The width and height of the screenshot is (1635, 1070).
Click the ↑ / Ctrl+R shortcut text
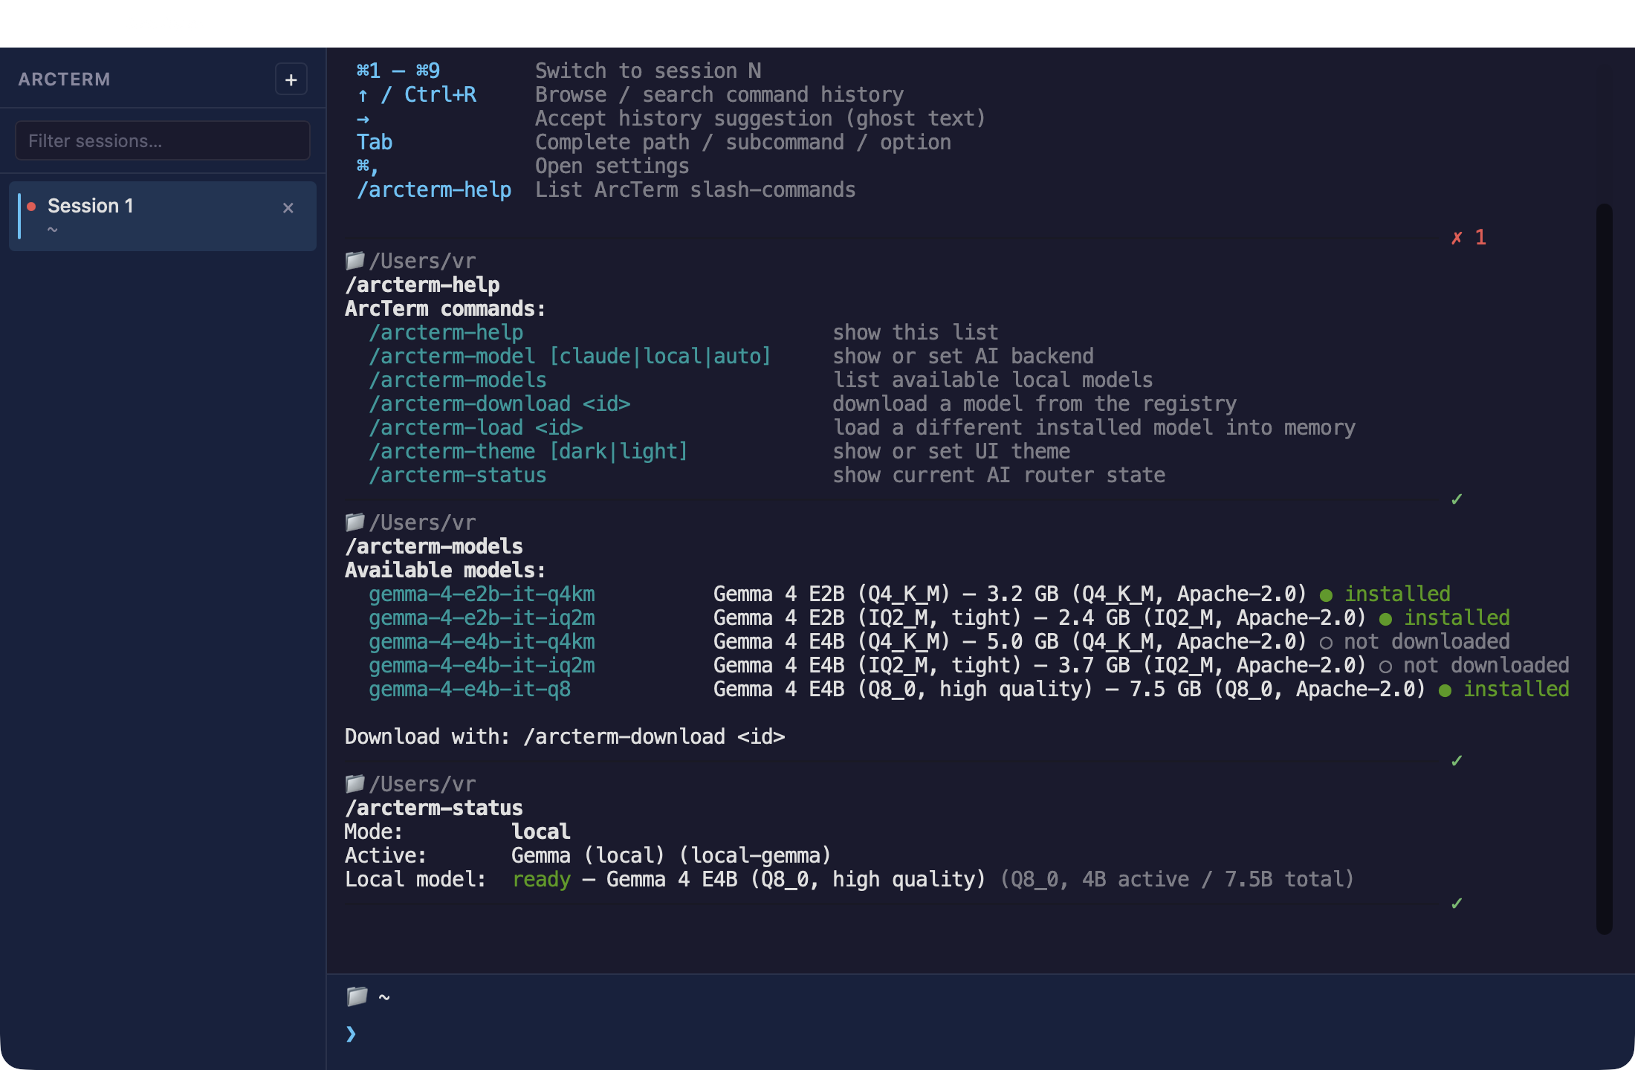(x=416, y=95)
